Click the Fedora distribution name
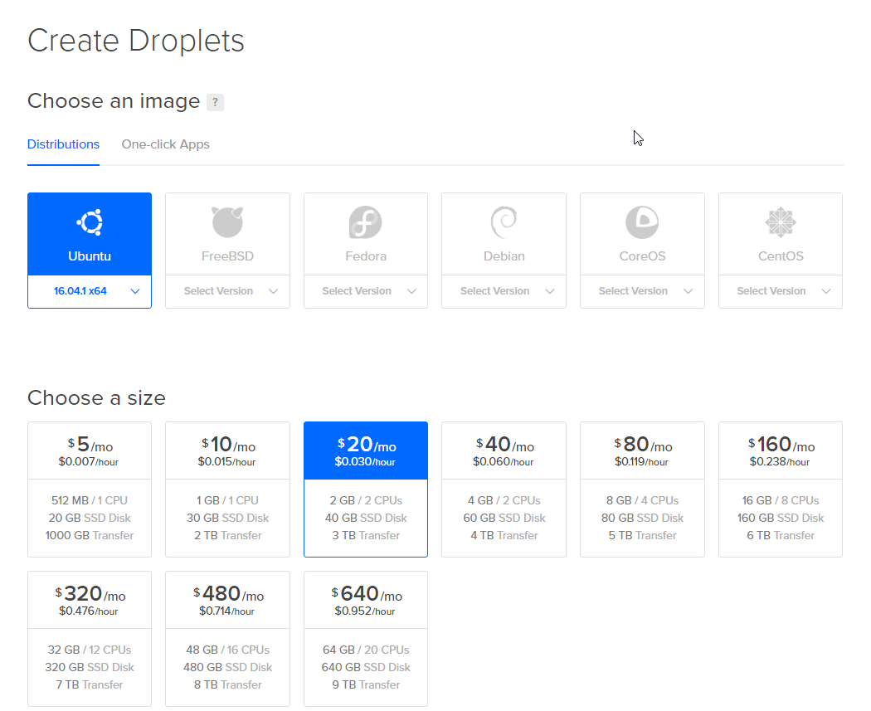This screenshot has width=871, height=711. (x=366, y=256)
